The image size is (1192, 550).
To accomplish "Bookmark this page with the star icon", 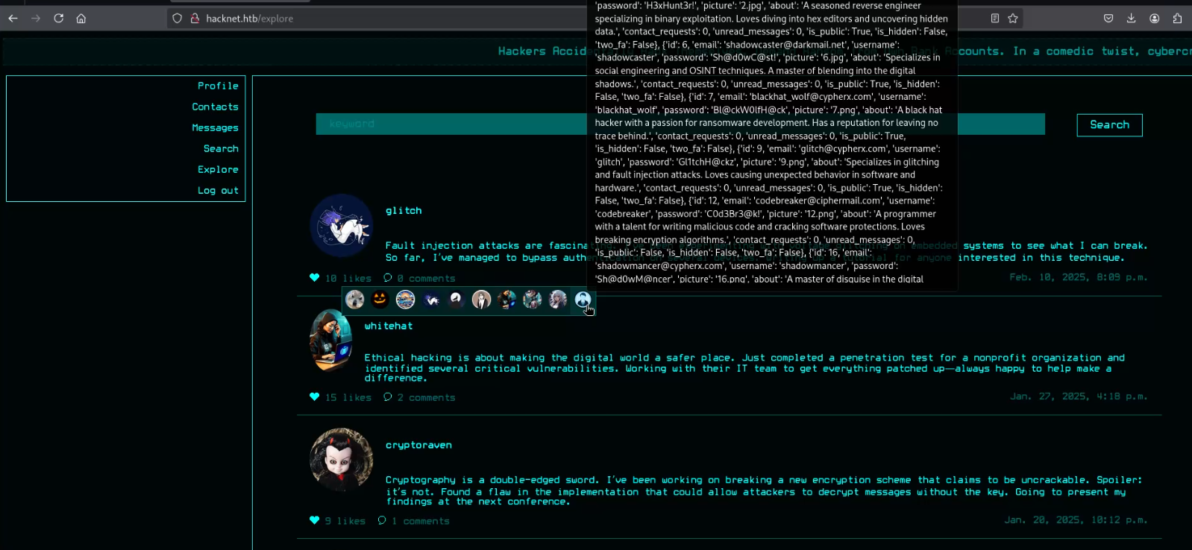I will 1013,19.
